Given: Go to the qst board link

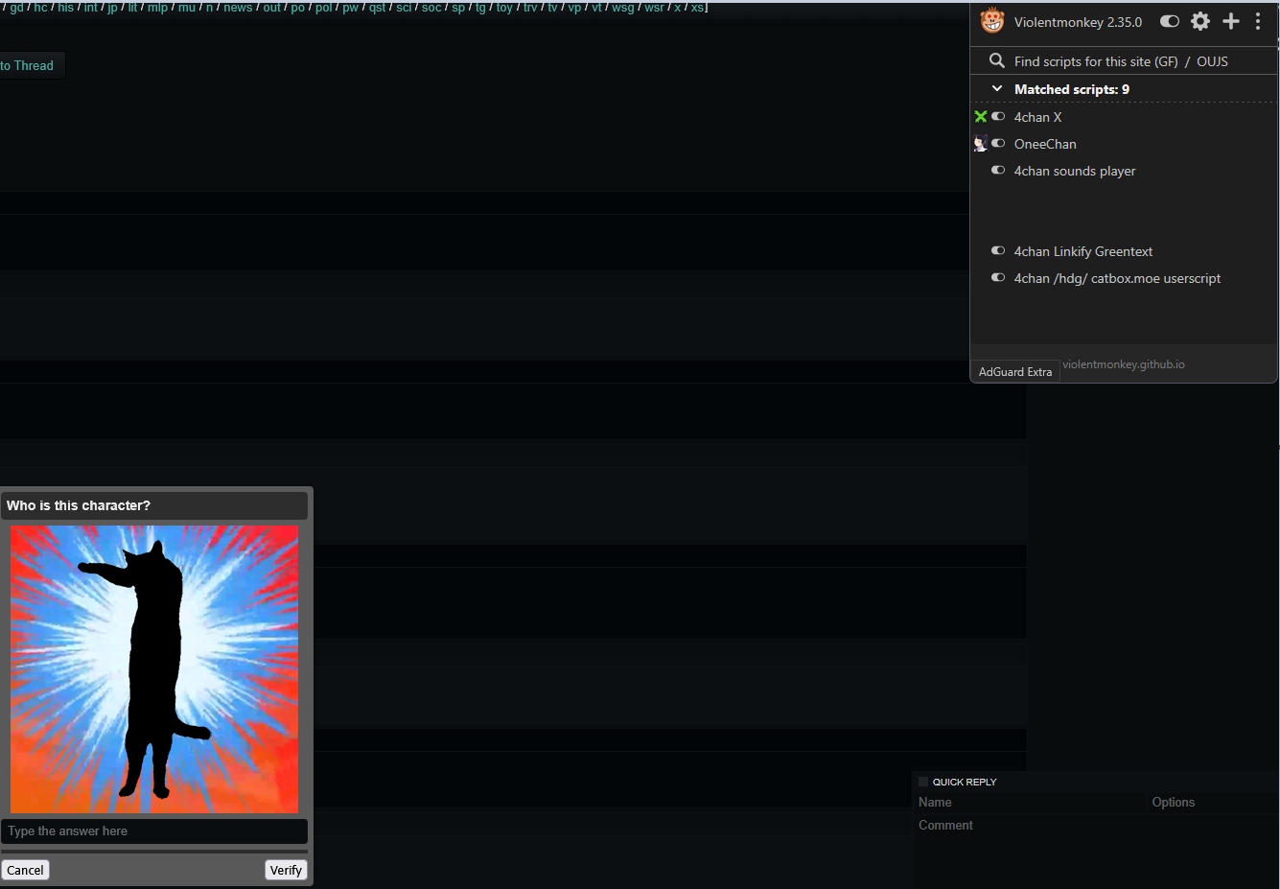Looking at the screenshot, I should click(378, 8).
